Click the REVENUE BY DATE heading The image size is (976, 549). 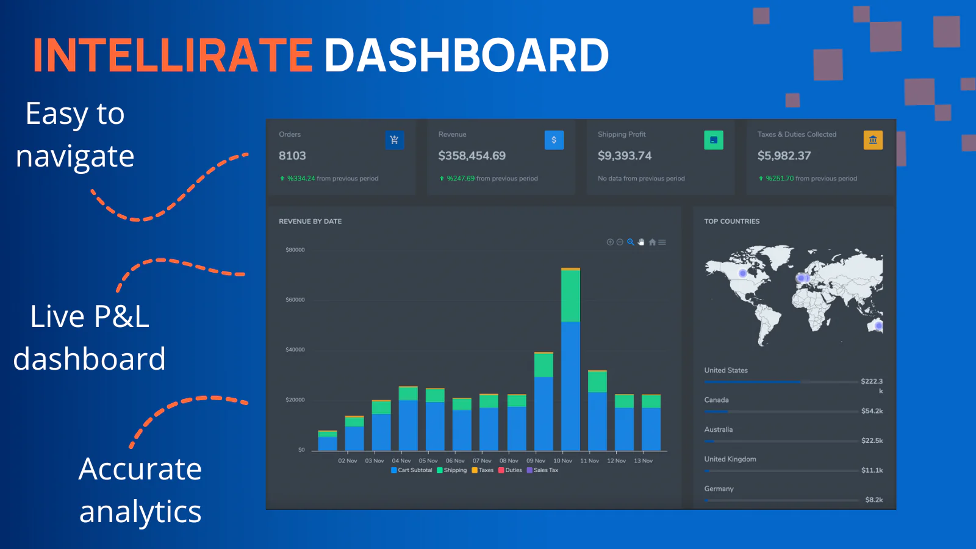(310, 221)
